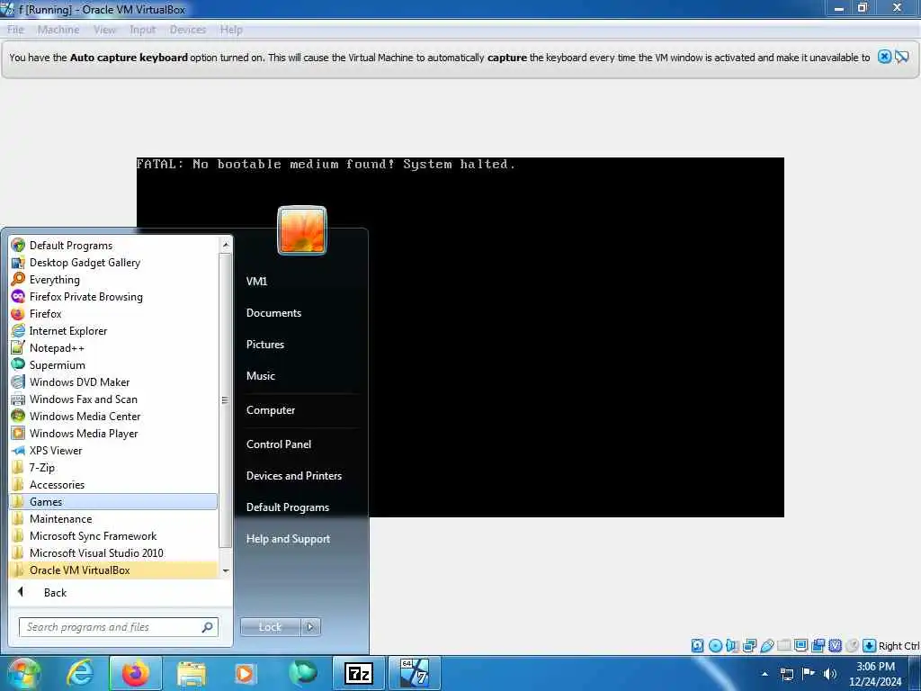Open the Machine menu
Screen dimensions: 921x691
click(x=58, y=30)
